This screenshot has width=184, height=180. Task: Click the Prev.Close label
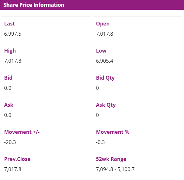[x=17, y=159]
